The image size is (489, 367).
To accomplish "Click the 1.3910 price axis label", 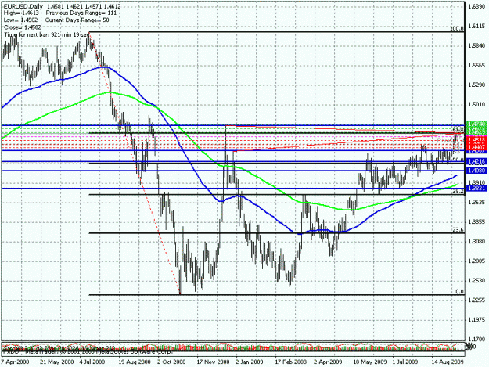I will tap(476, 182).
